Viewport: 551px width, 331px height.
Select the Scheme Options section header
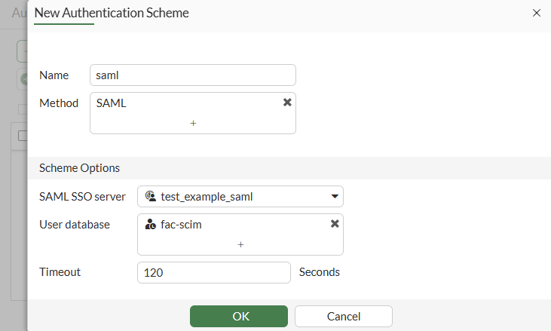(x=79, y=168)
